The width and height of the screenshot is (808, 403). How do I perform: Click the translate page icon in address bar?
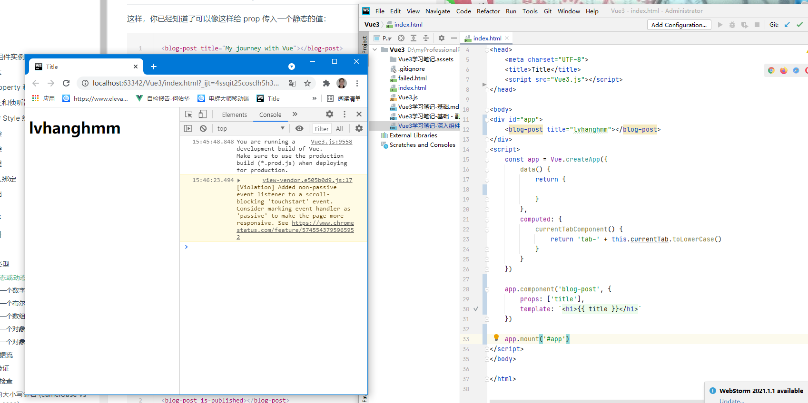tap(292, 83)
